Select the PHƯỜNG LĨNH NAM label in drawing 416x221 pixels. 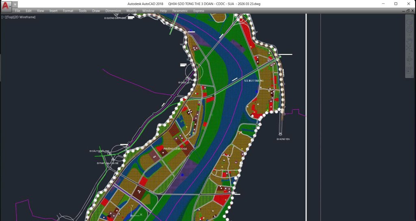tap(175, 149)
